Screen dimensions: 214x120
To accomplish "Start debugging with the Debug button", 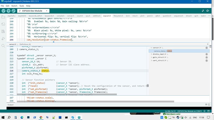I will tap(14, 11).
